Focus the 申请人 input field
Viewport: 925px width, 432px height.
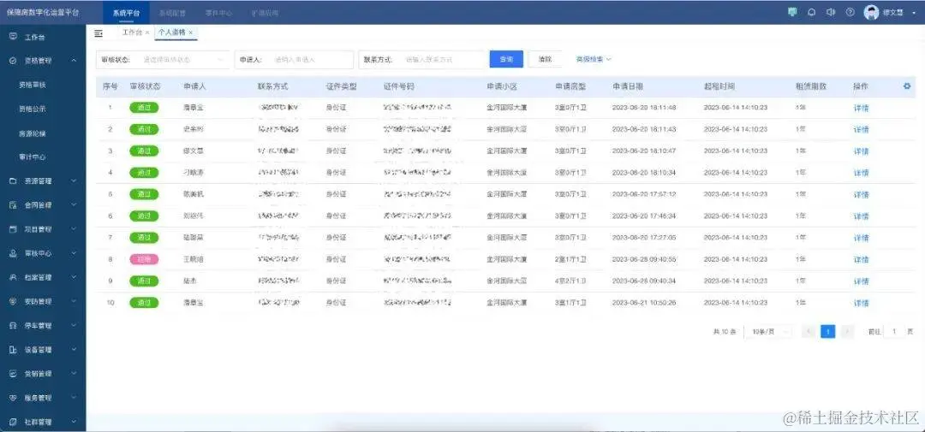[x=294, y=60]
